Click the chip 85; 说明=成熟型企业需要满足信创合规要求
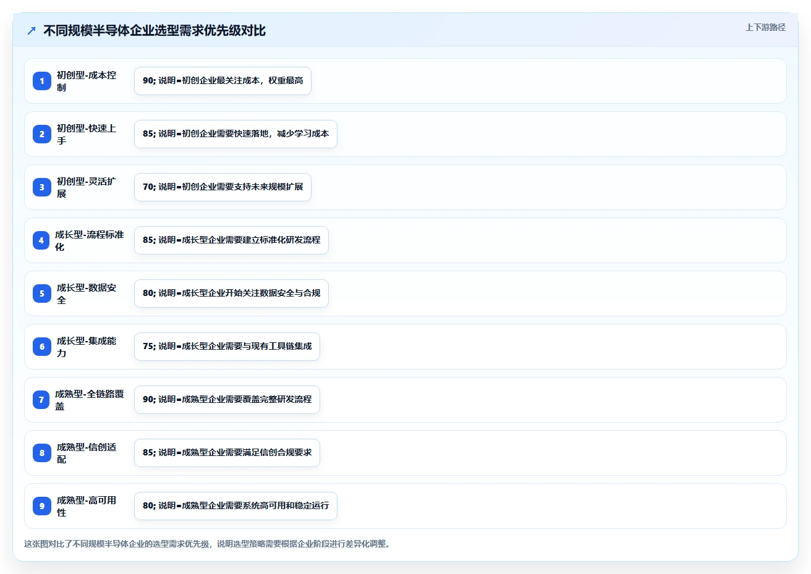Screen dimensions: 811x574 [x=227, y=453]
